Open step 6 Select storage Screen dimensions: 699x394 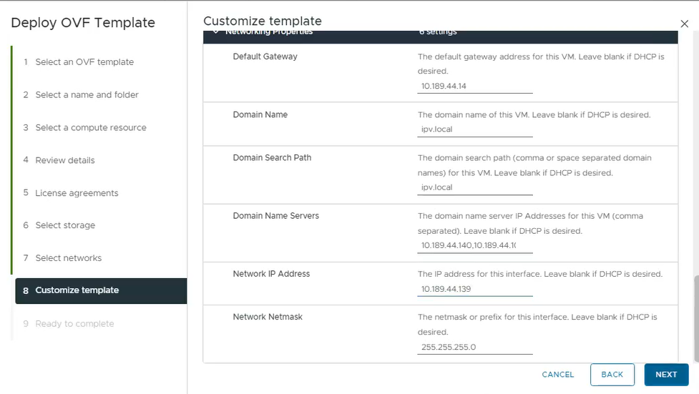coord(59,225)
